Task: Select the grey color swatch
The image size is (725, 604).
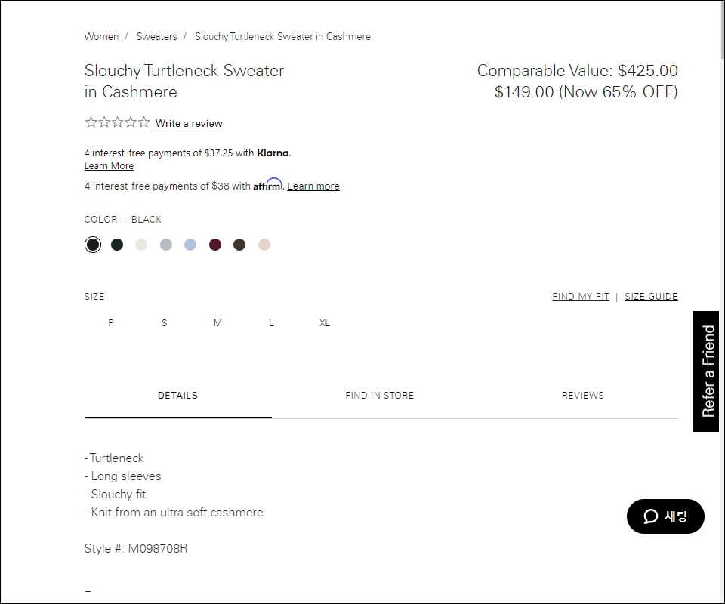Action: click(x=166, y=245)
